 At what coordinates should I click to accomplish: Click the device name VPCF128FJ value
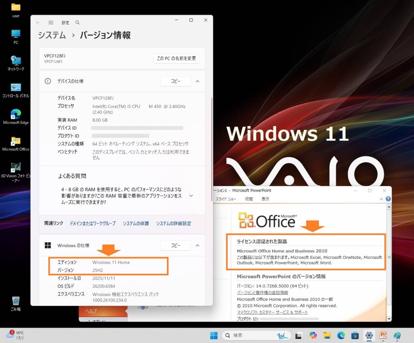[x=103, y=98]
